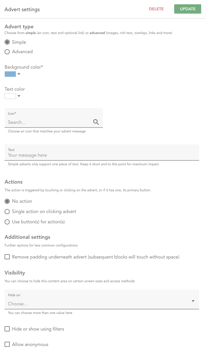Select Single action on clicking advert

[x=7, y=212]
